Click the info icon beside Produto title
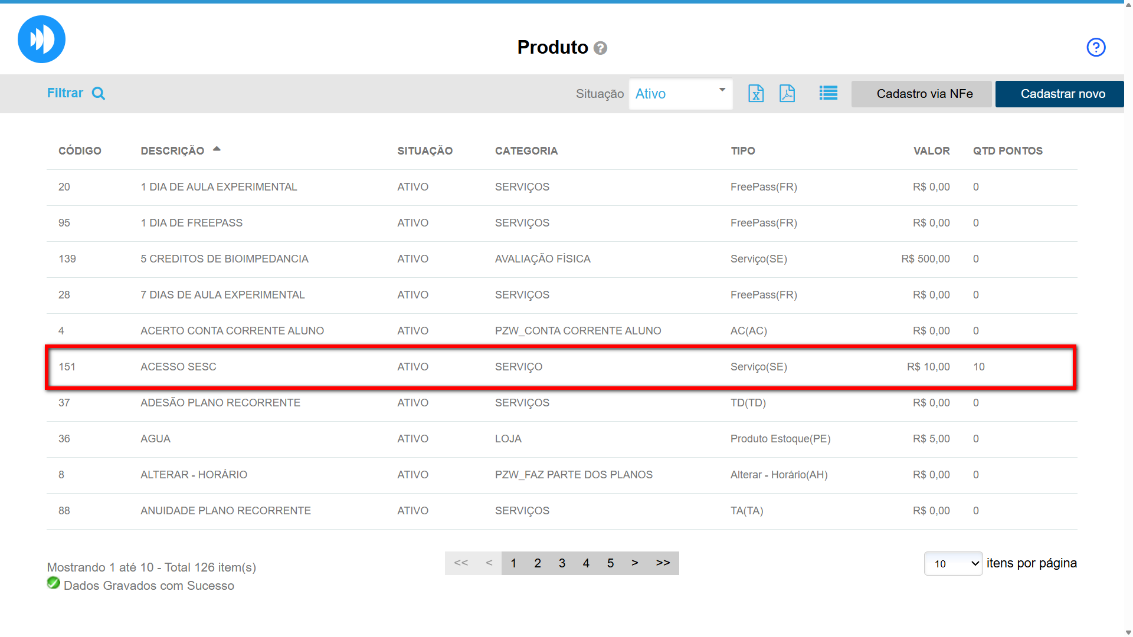1133x637 pixels. point(600,48)
